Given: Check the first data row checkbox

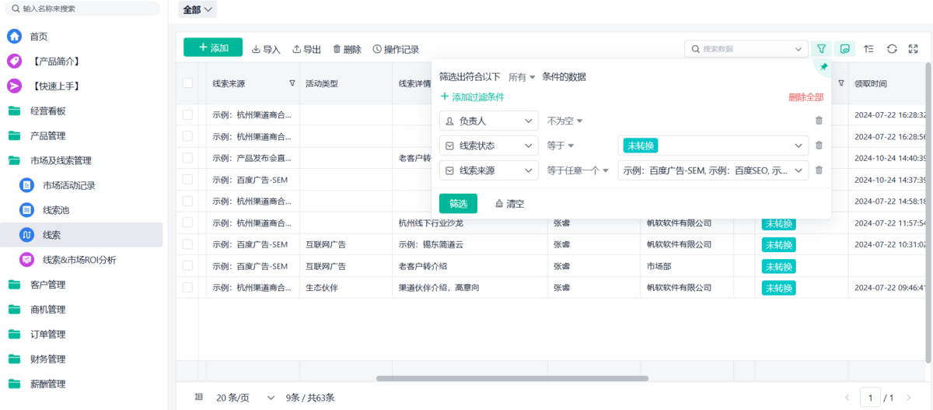Looking at the screenshot, I should [x=187, y=114].
